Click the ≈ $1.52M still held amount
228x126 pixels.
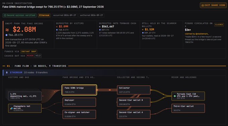[x=148, y=29]
